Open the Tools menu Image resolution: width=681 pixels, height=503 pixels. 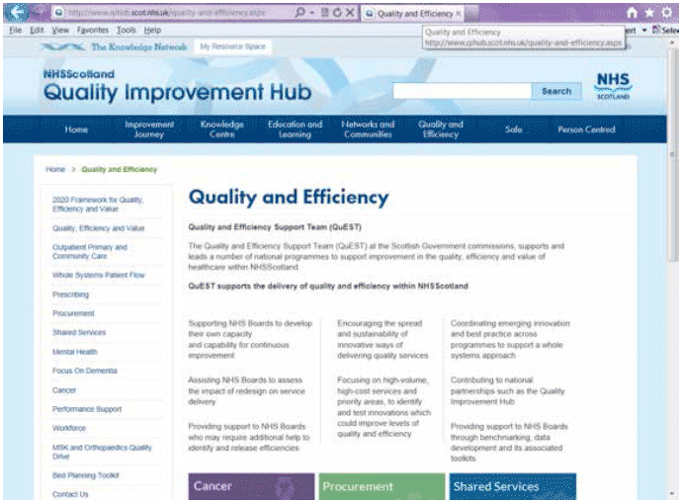[126, 30]
